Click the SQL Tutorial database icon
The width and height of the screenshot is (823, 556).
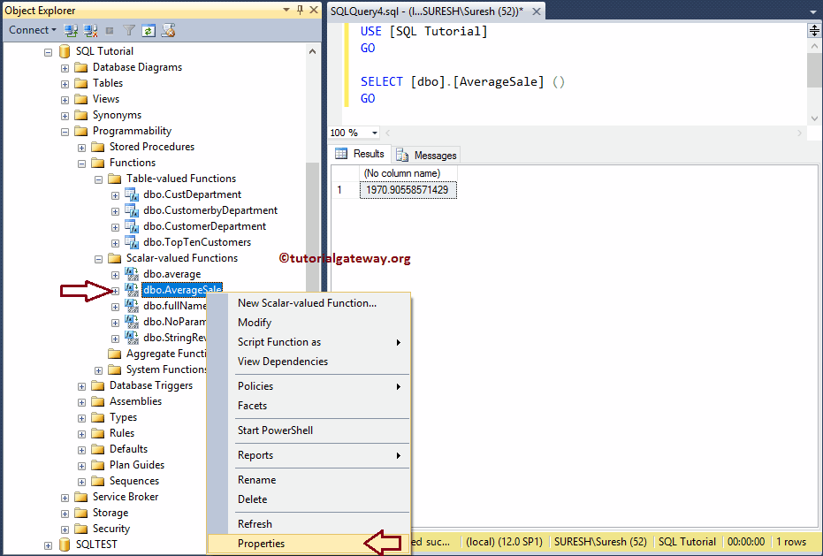65,51
